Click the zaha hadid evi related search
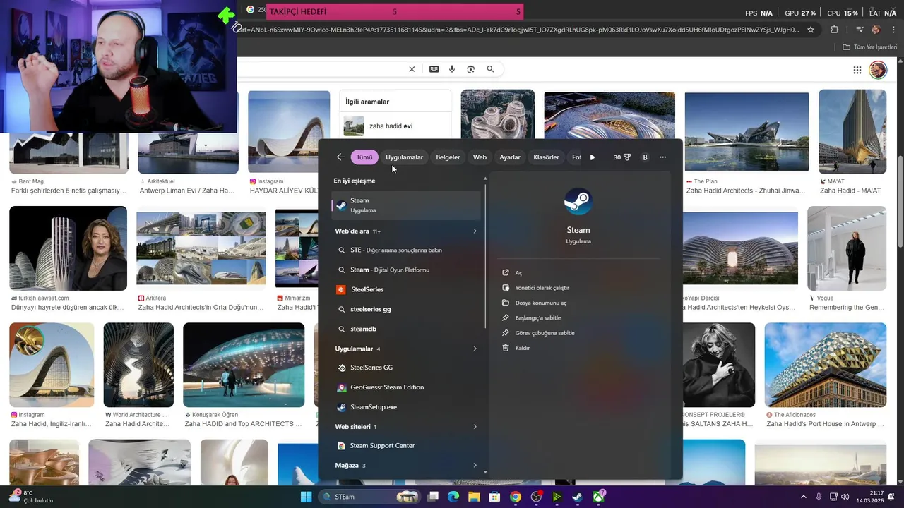Image resolution: width=904 pixels, height=508 pixels. [395, 126]
